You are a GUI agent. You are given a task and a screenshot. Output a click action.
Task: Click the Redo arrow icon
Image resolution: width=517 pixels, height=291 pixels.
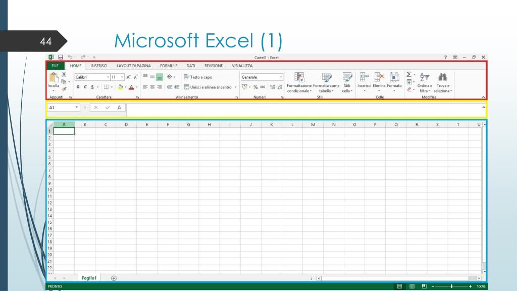click(83, 57)
